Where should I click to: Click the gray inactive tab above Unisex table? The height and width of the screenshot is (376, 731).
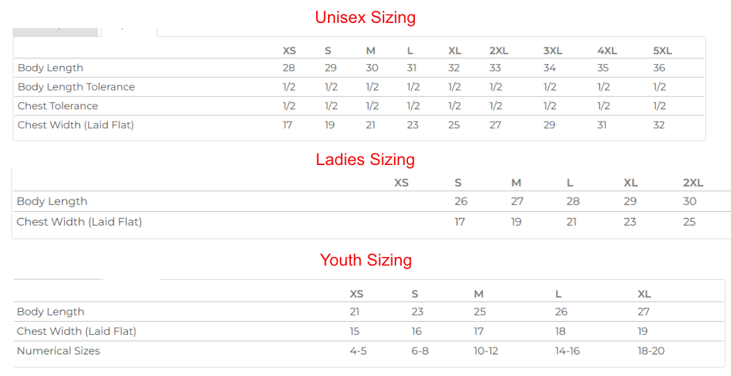[56, 31]
